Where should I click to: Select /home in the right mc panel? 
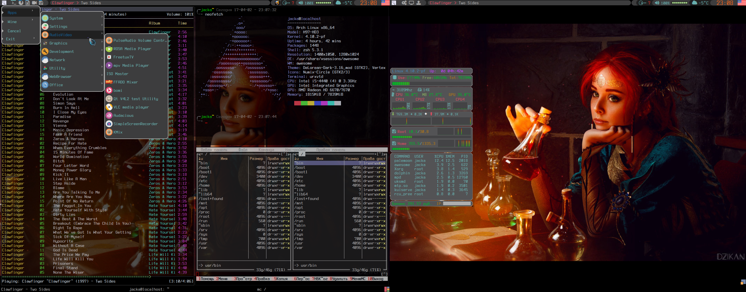click(x=340, y=185)
